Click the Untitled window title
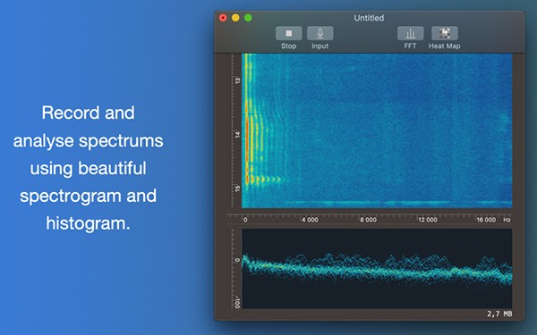537x335 pixels. [x=369, y=18]
